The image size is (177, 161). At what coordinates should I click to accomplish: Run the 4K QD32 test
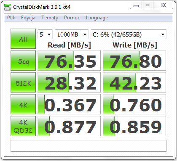pos(23,126)
